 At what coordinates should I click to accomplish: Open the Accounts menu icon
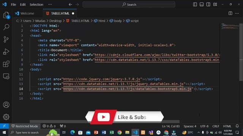pyautogui.click(x=6, y=105)
